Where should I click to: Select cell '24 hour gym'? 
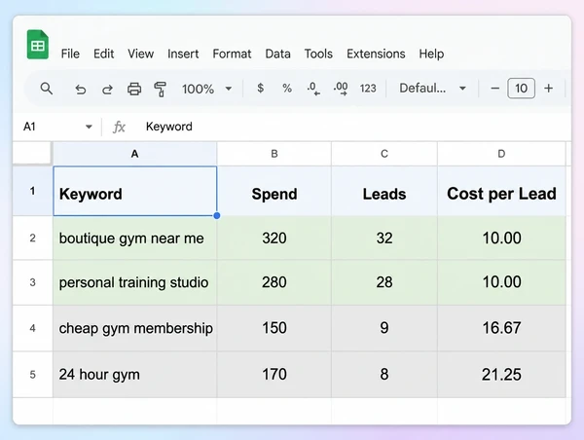click(x=135, y=374)
